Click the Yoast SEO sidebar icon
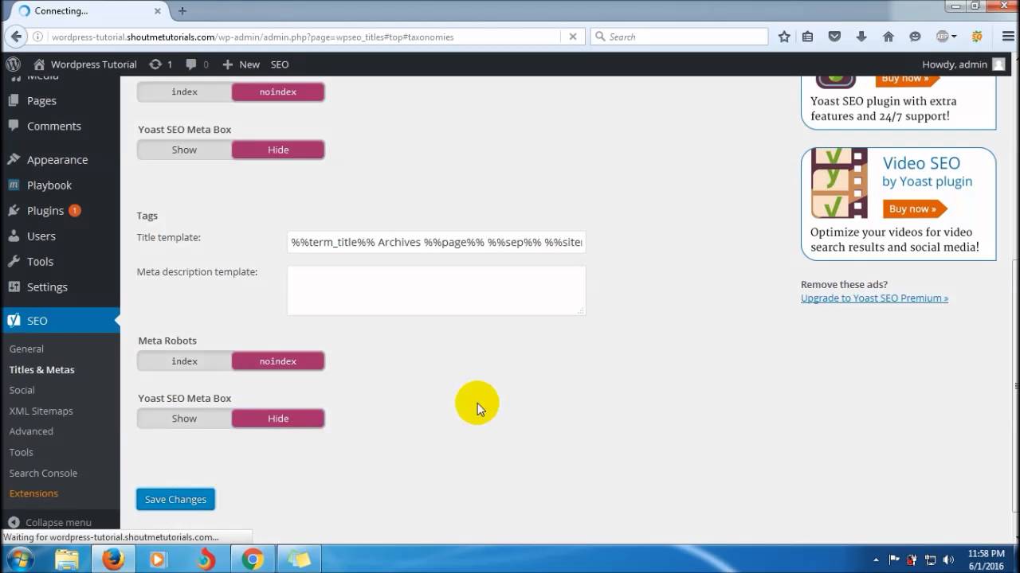Screen dimensions: 1020x573 click(14, 320)
